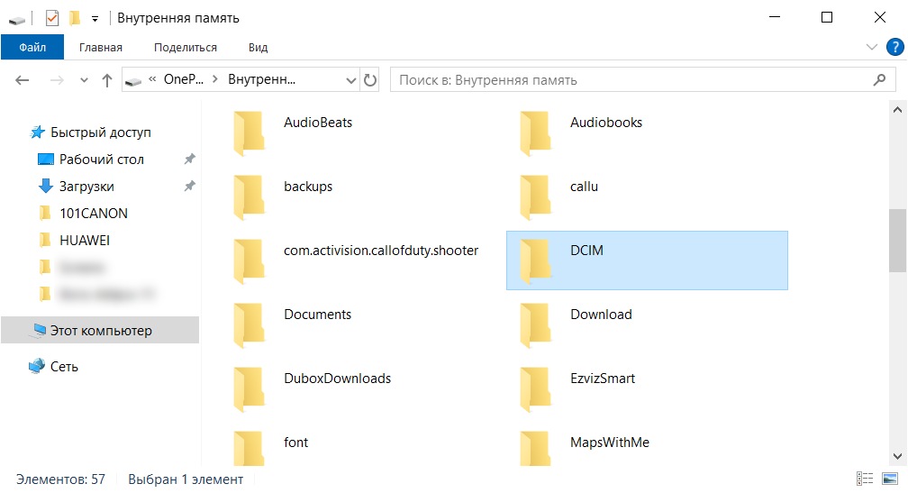Open Рабочий стол in navigation pane
Image resolution: width=908 pixels, height=493 pixels.
tap(101, 160)
